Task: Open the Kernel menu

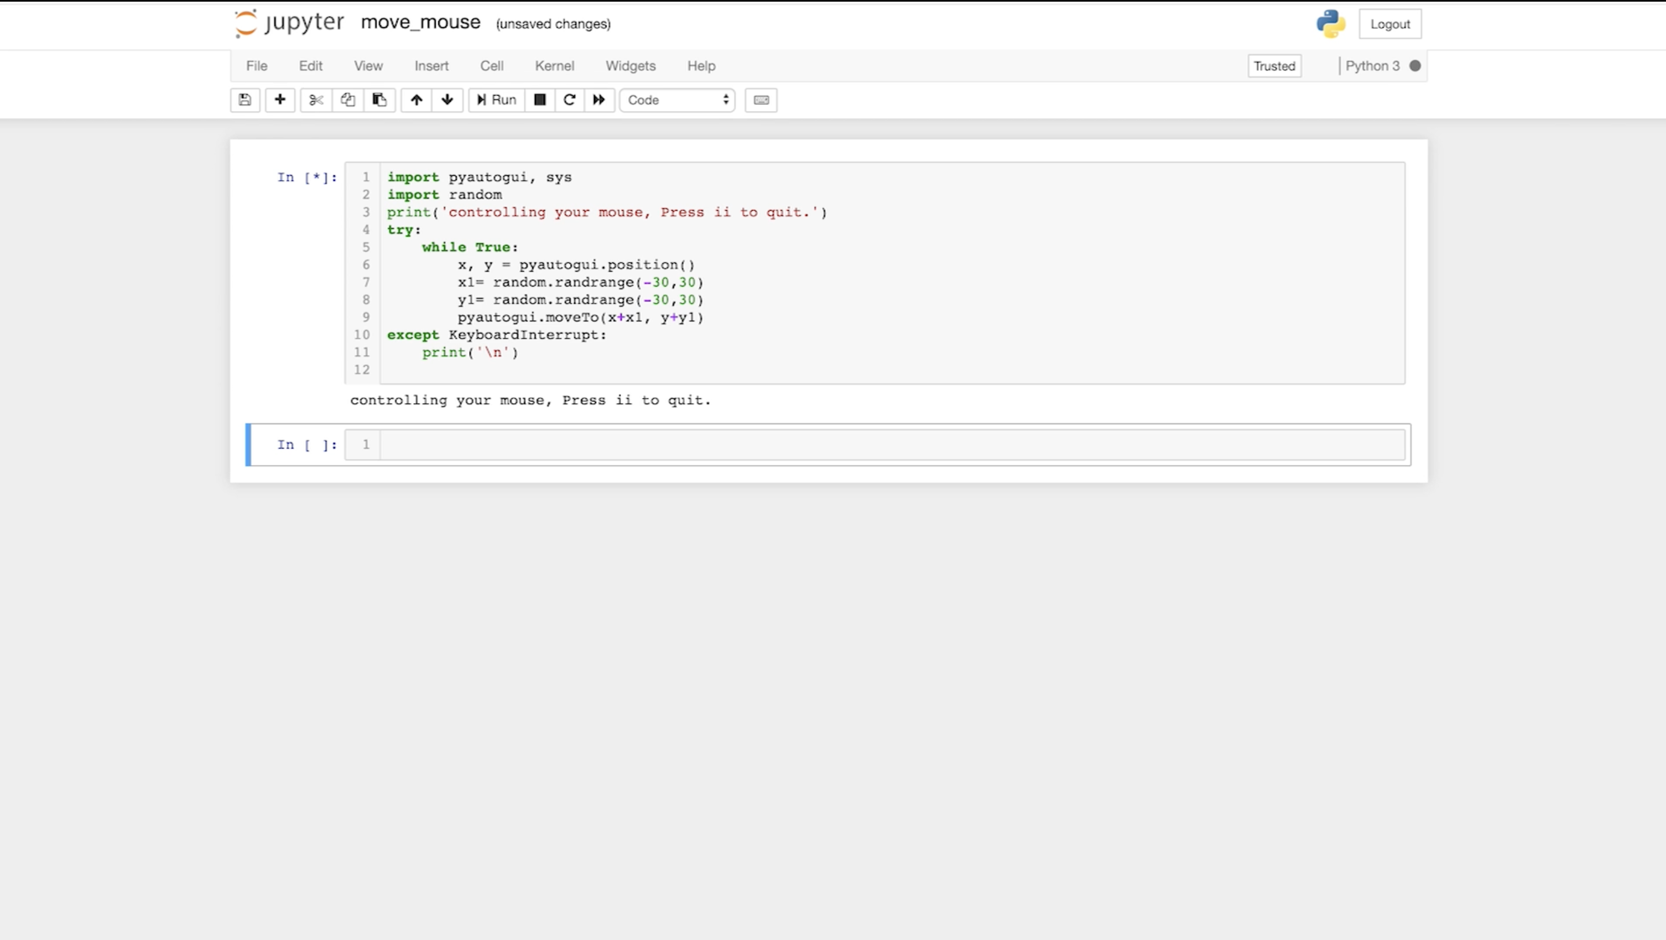Action: click(554, 66)
